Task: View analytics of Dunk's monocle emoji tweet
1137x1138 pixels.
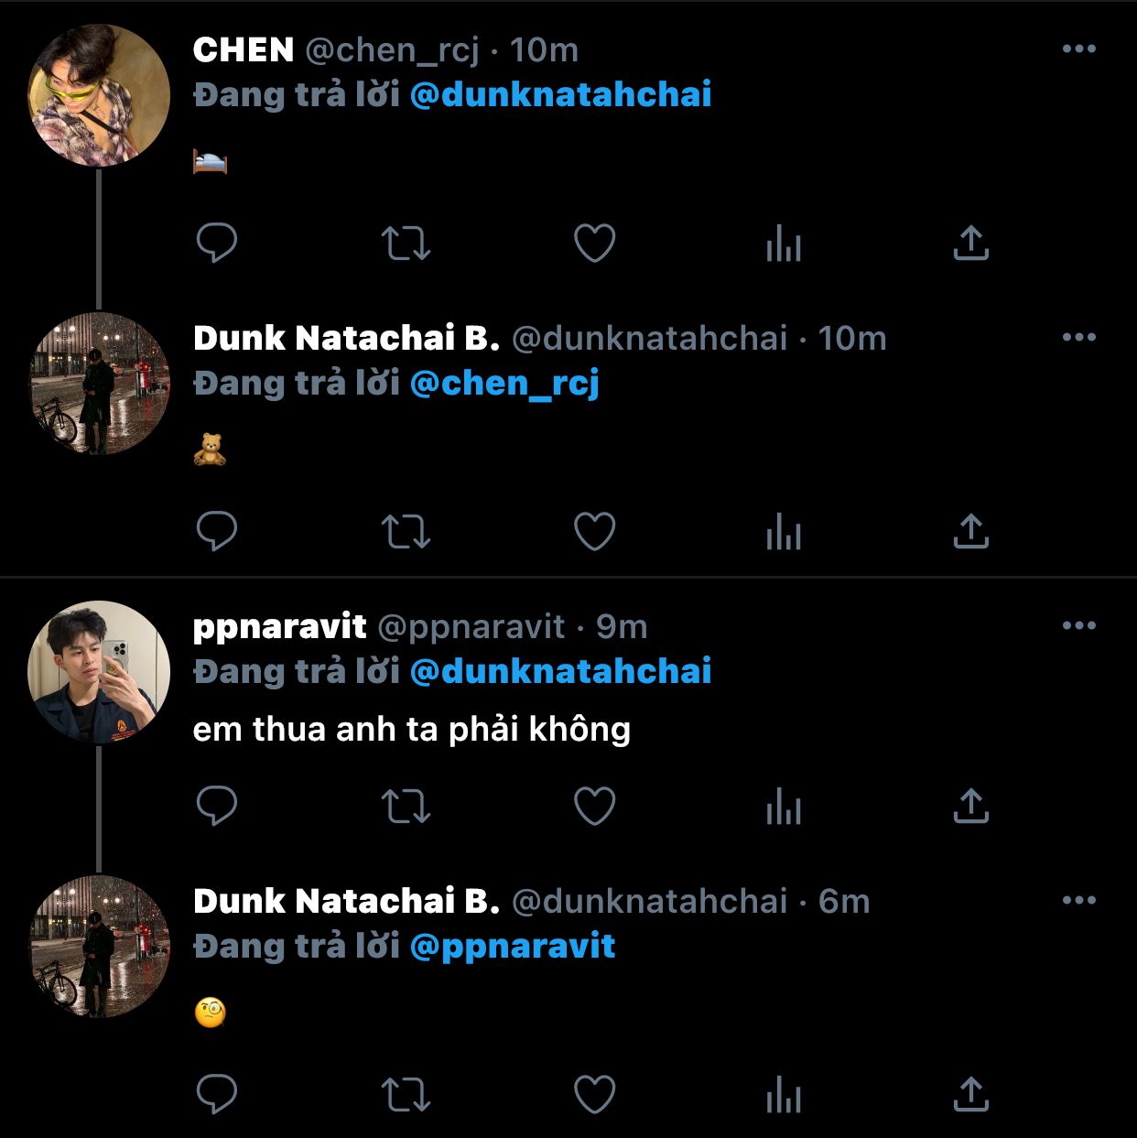Action: [x=784, y=1095]
